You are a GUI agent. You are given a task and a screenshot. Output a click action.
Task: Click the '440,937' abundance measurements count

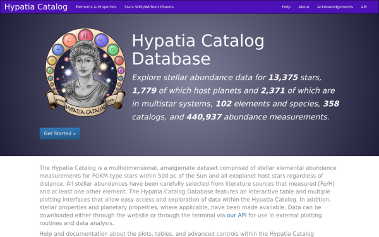(204, 117)
